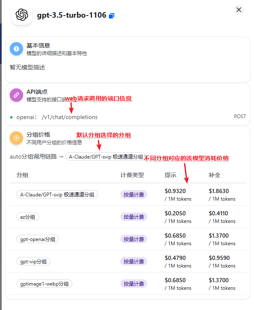Click the basic info blue icon
This screenshot has height=310, width=254.
[x=16, y=49]
